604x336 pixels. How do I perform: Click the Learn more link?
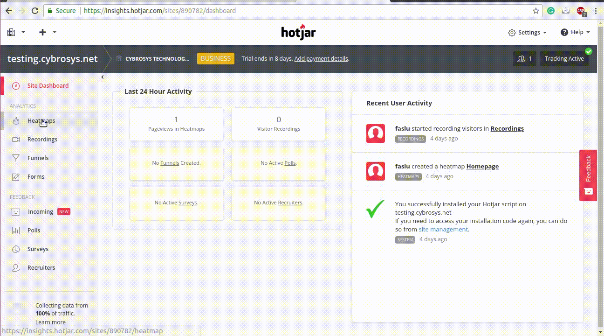(x=50, y=322)
